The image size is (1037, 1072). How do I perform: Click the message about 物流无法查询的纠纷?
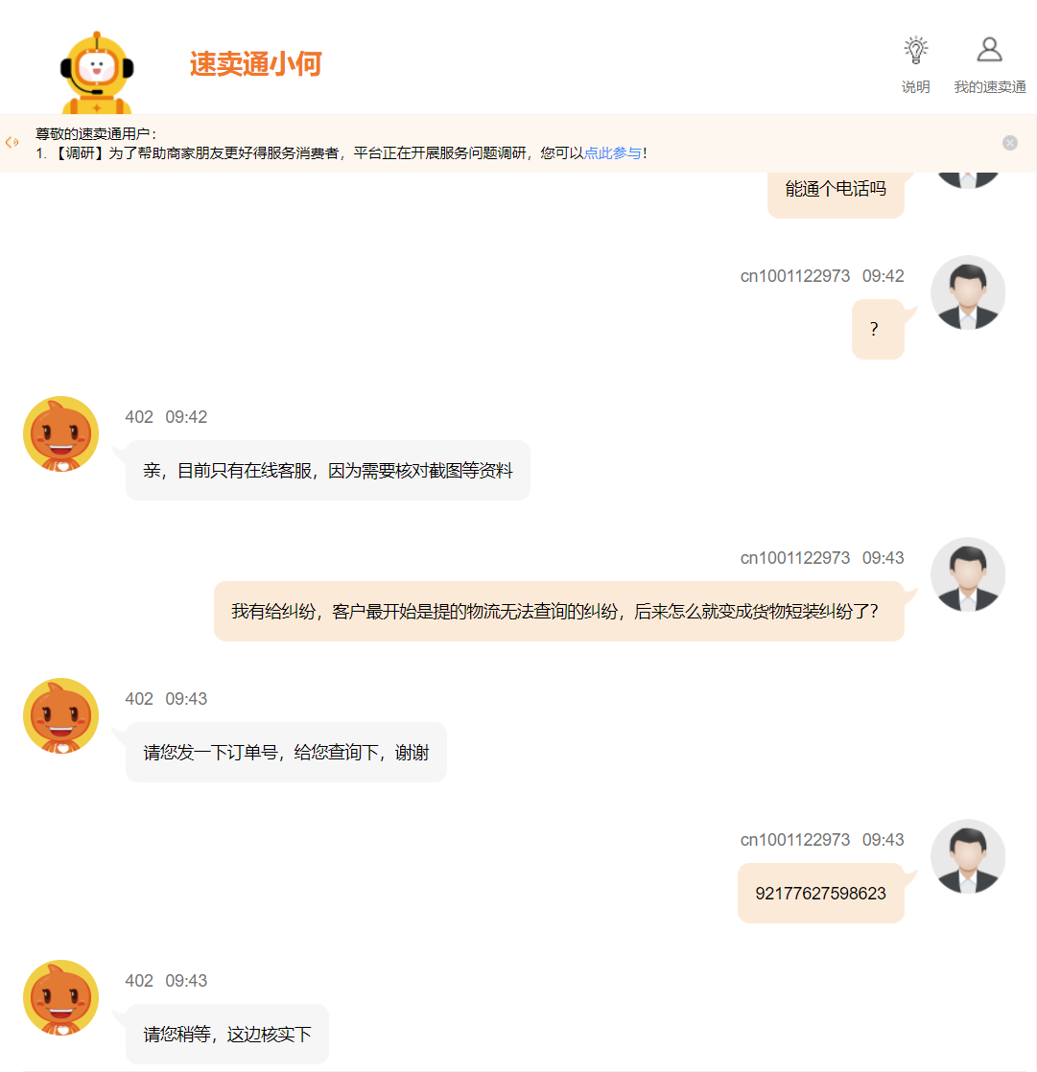559,611
